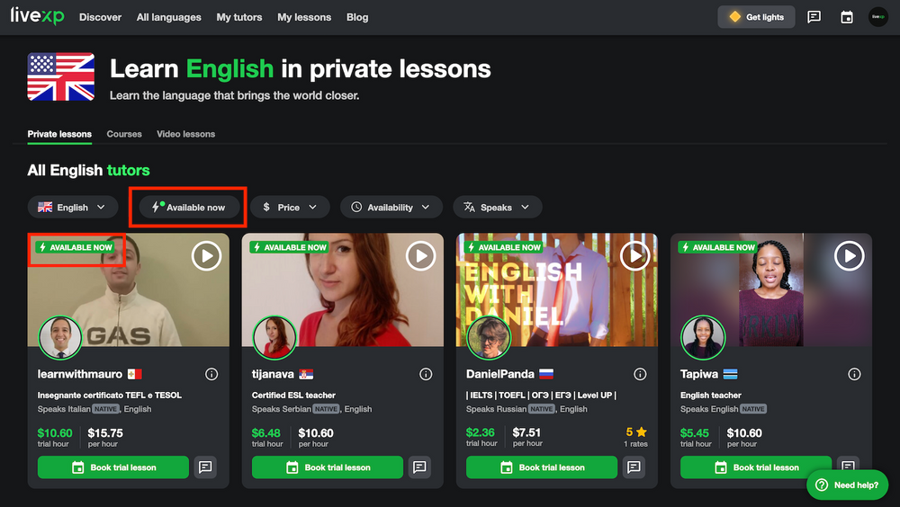Open the Speaks filter dropdown
This screenshot has width=900, height=507.
497,208
